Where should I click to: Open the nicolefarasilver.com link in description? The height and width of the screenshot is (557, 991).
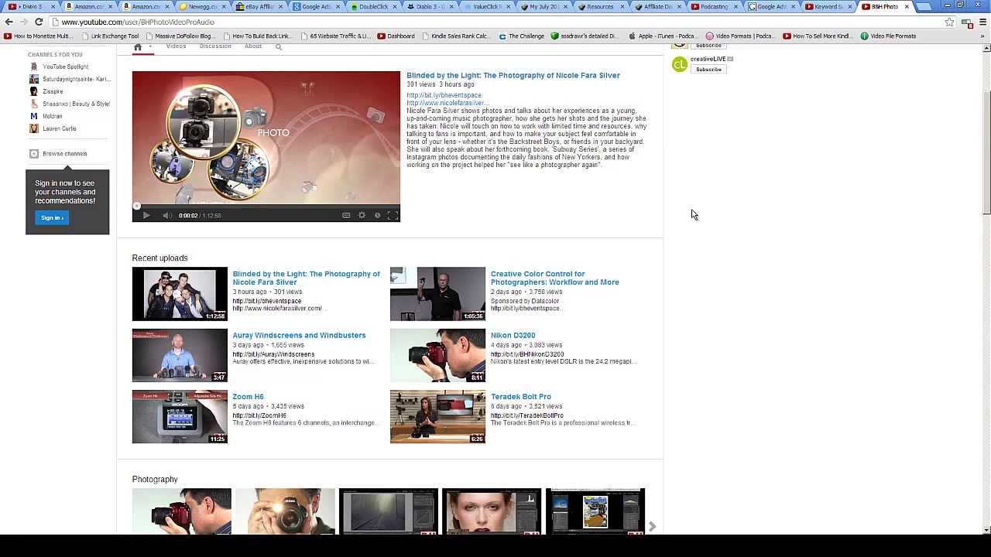coord(447,103)
